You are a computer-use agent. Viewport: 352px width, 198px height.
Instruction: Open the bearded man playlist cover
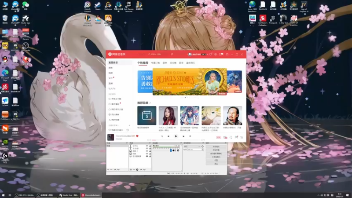tap(233, 116)
